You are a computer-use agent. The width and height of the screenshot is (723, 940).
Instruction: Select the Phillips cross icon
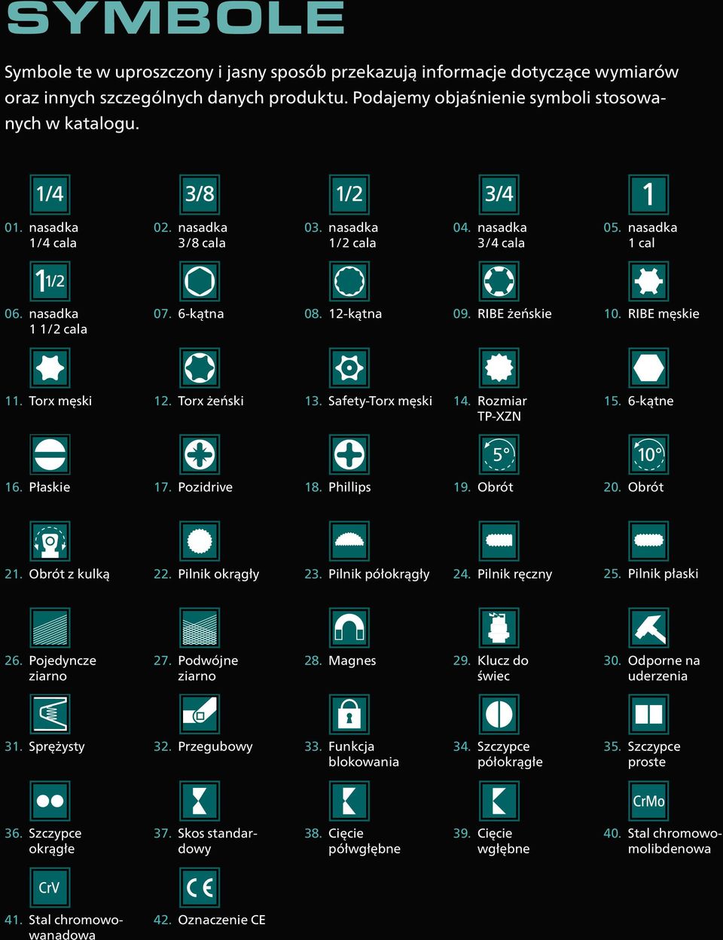(x=349, y=454)
